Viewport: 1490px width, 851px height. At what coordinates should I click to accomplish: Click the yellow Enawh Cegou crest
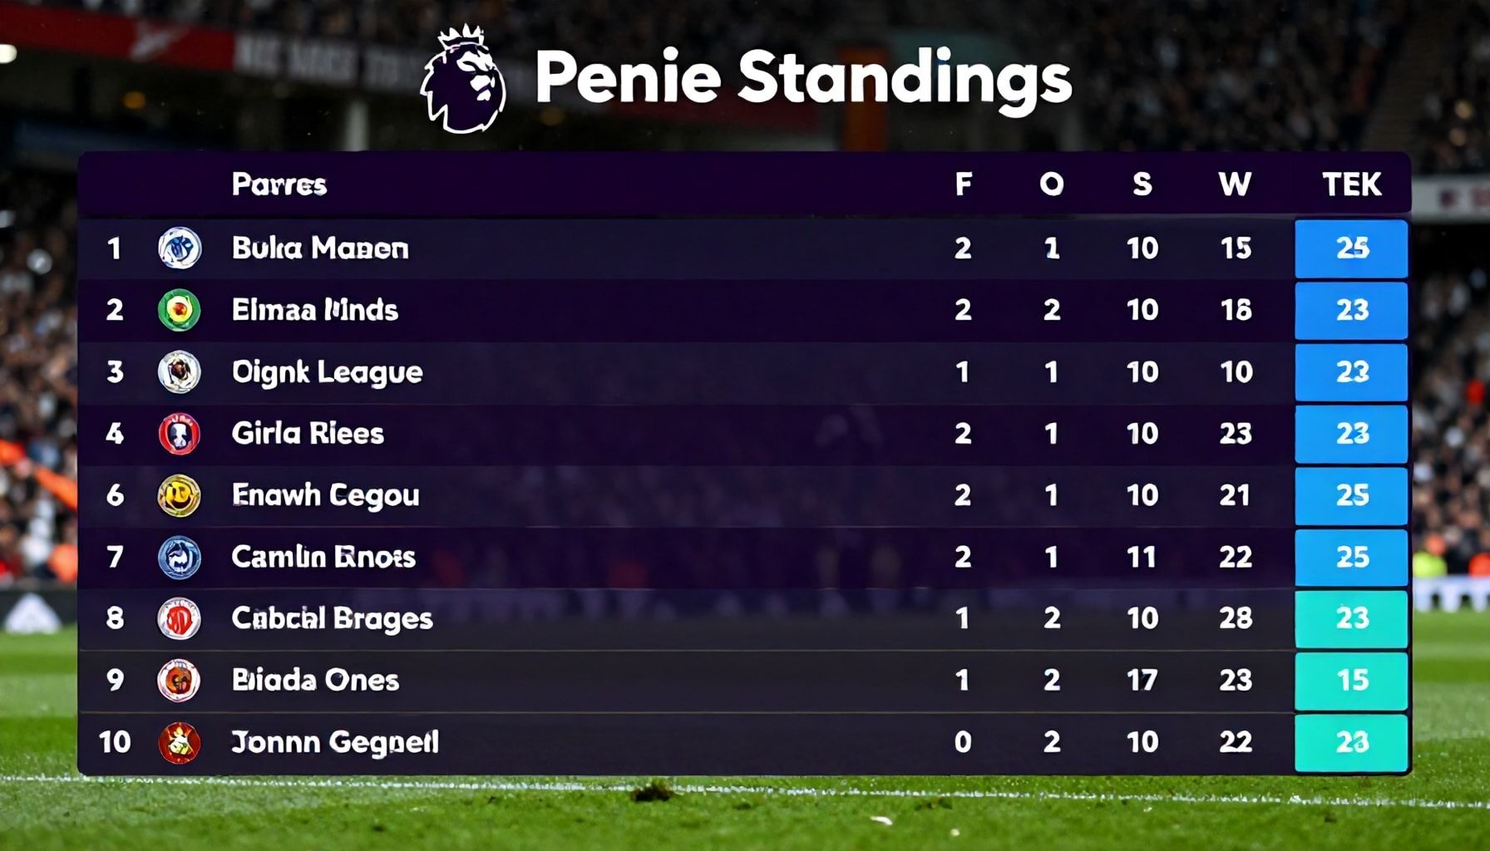[180, 495]
